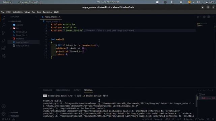Open the Manage gear in activity bar
This screenshot has height=121, width=216.
click(4, 114)
